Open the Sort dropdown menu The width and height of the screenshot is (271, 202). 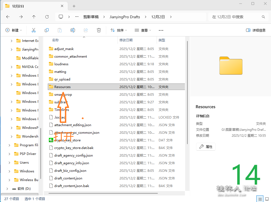(x=119, y=30)
